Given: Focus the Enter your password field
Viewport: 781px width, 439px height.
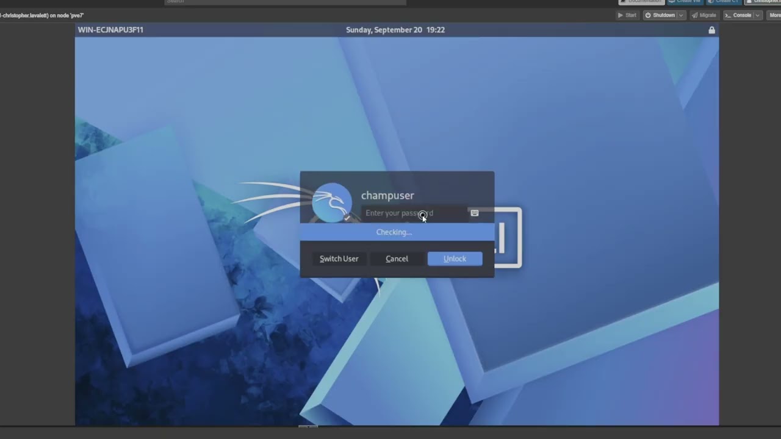Looking at the screenshot, I should coord(414,213).
